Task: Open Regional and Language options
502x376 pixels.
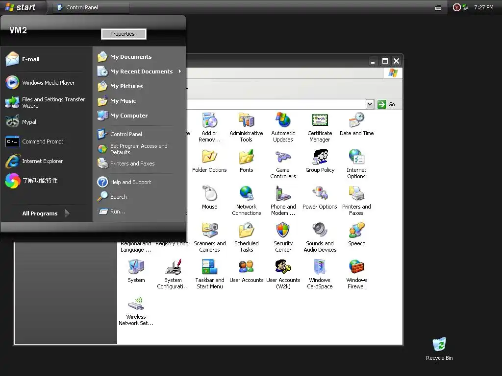Action: [136, 247]
